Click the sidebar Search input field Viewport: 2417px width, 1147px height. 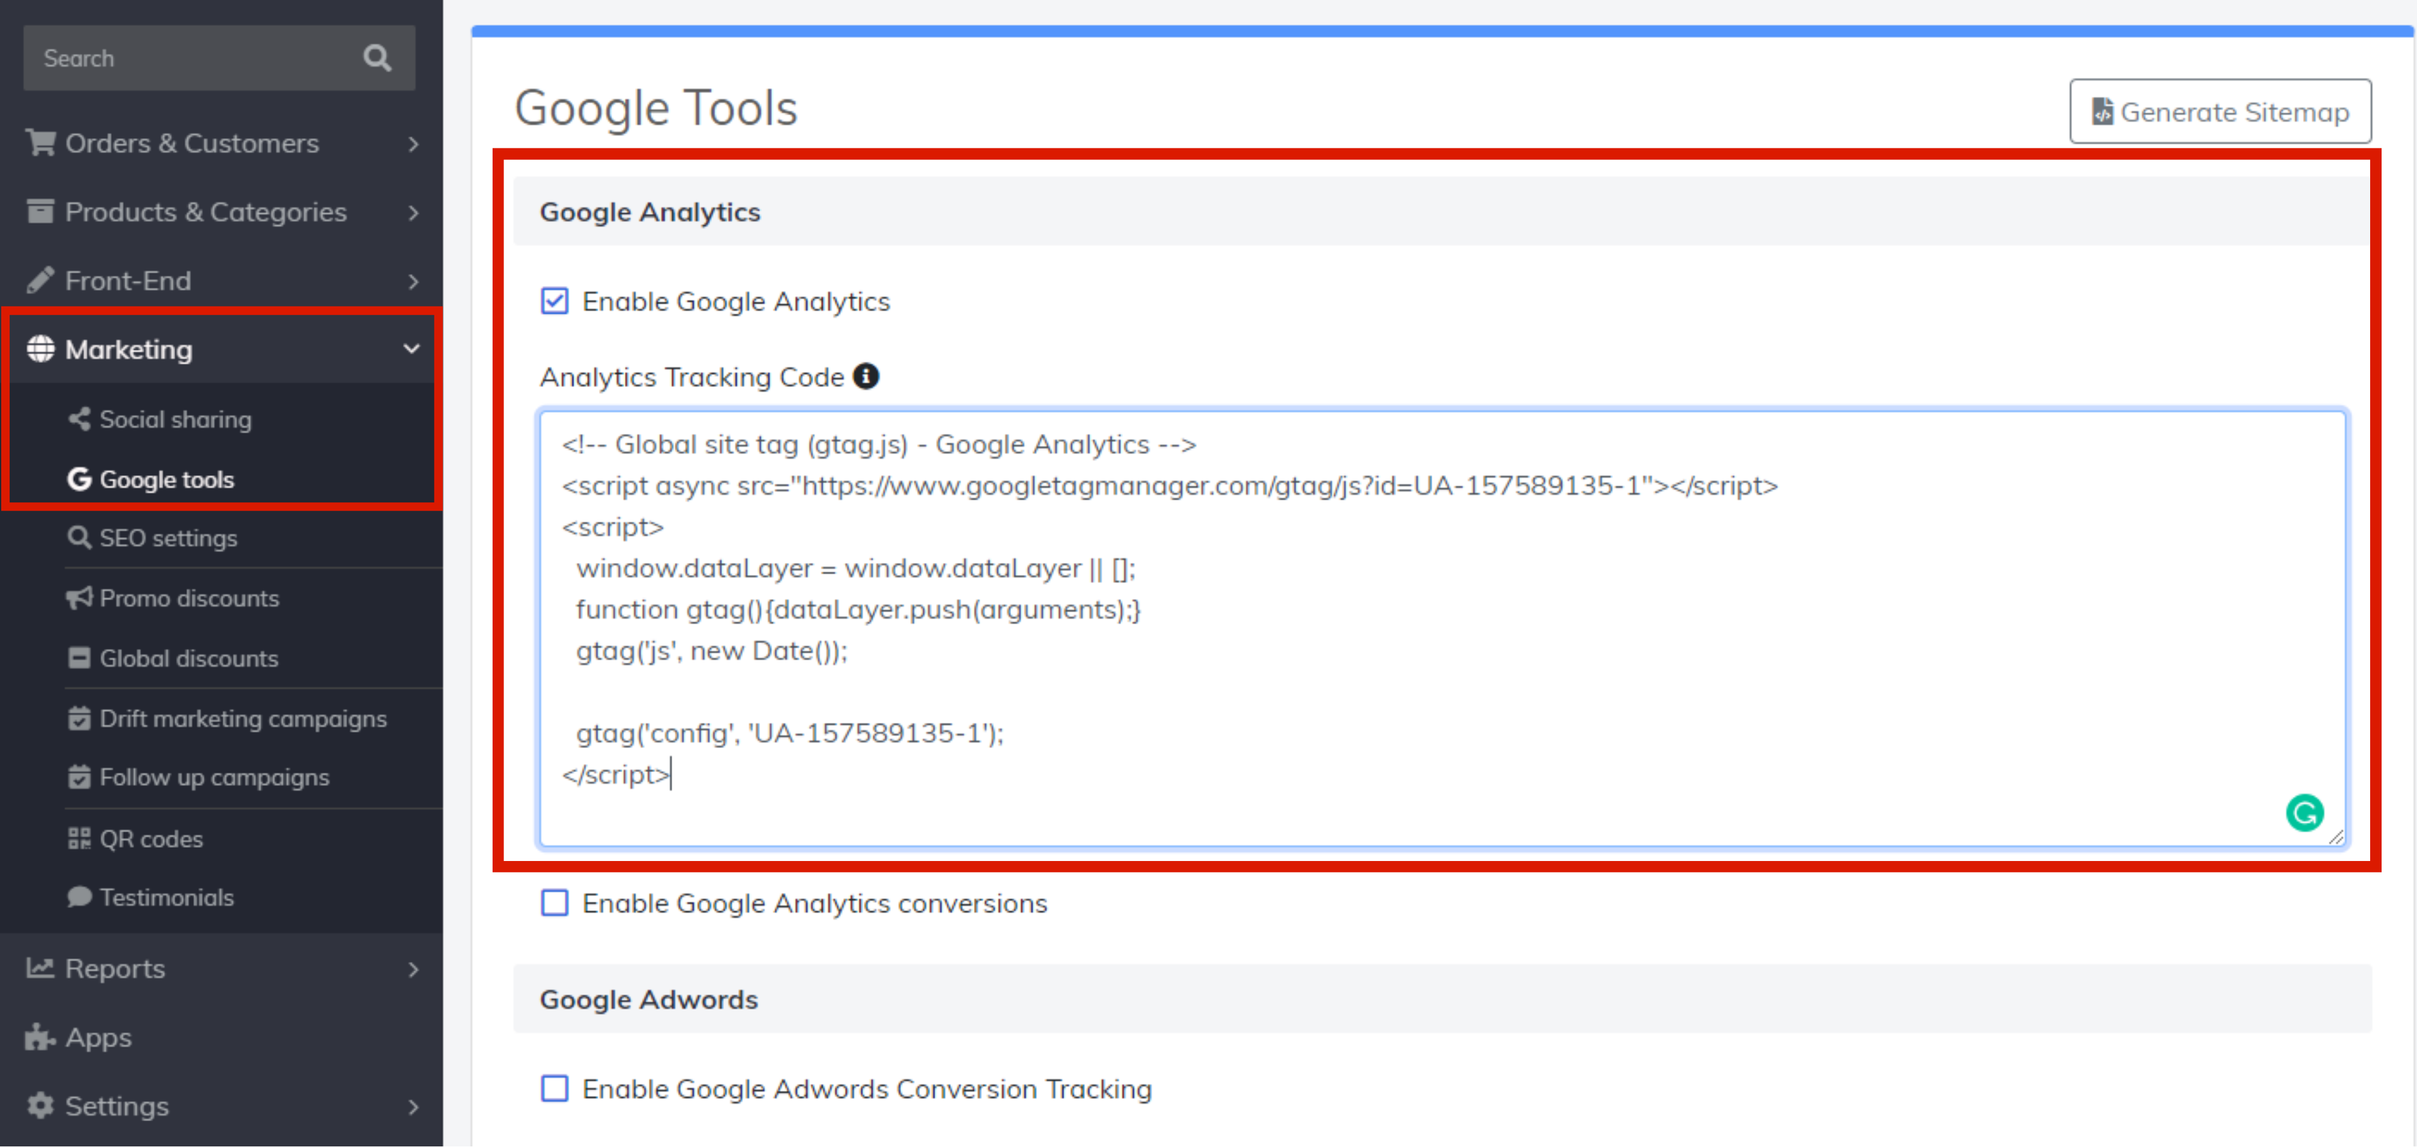click(187, 58)
